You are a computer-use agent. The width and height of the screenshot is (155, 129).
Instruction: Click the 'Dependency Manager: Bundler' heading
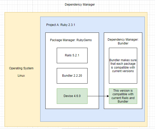point(123,41)
